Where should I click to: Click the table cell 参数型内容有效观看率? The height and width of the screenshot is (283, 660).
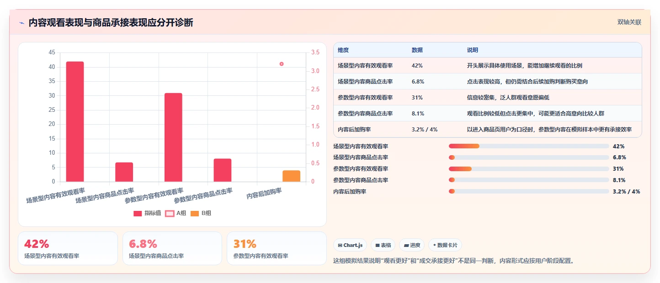click(365, 98)
